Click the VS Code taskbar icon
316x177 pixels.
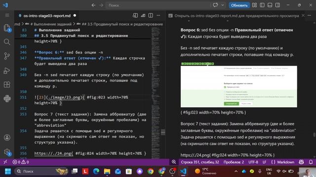click(183, 172)
